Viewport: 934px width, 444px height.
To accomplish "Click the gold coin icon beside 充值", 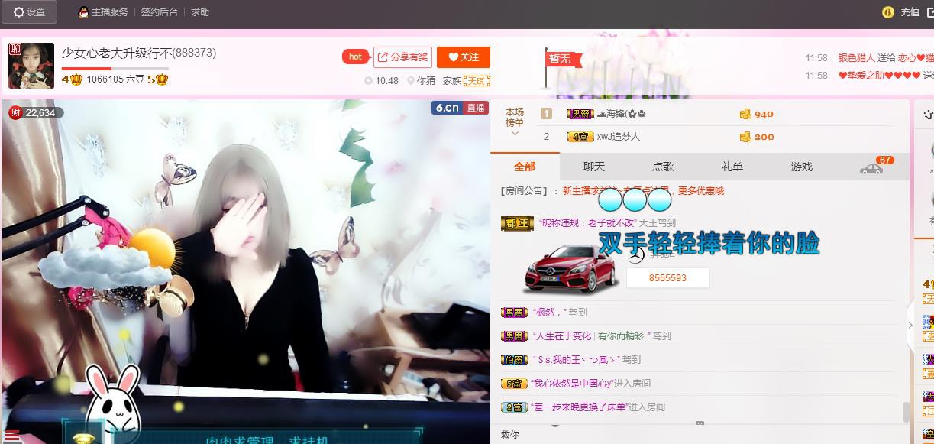I will (888, 12).
